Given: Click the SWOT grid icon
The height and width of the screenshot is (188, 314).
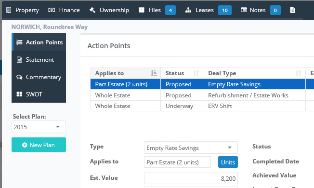Looking at the screenshot, I should (x=19, y=94).
